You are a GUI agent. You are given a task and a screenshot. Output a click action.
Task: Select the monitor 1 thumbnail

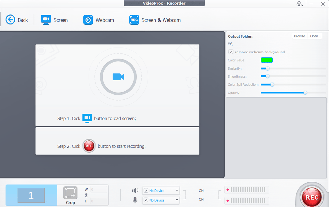31,195
